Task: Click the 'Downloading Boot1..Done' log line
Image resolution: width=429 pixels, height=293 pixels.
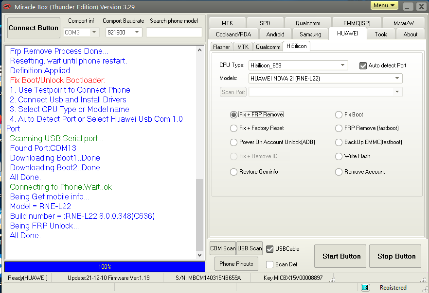Action: 55,158
